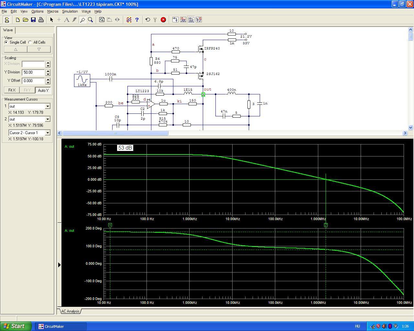Open a file with the folder icon
Viewport: 414px width, 331px height.
pos(26,20)
